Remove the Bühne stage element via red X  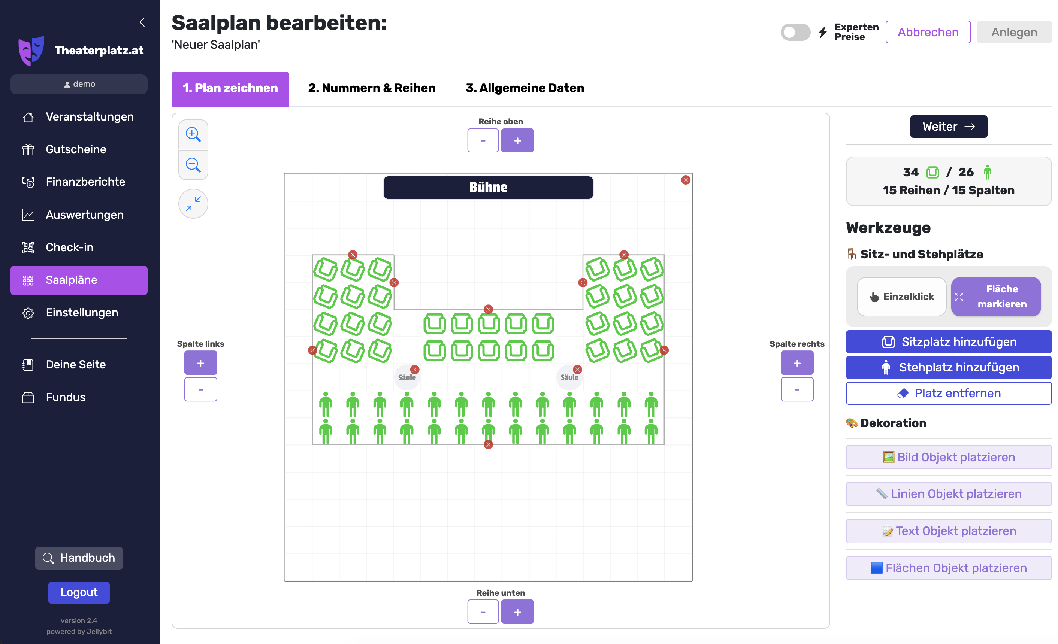[x=685, y=180]
